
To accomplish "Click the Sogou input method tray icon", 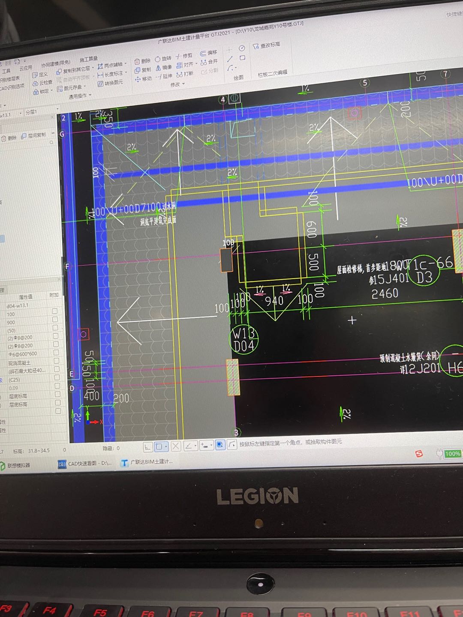I will tap(419, 454).
